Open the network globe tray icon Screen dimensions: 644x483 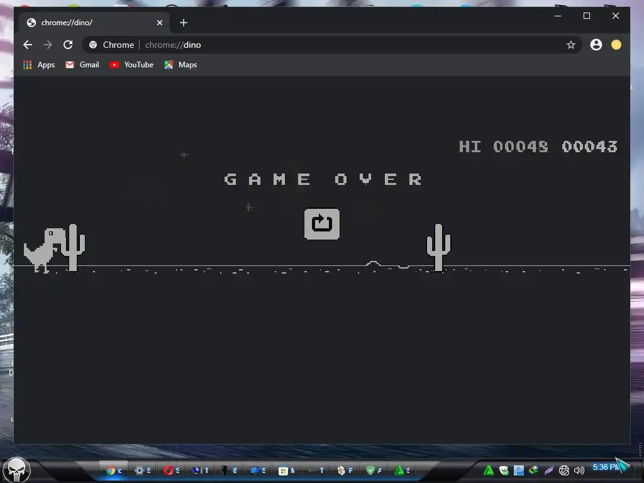pos(564,470)
